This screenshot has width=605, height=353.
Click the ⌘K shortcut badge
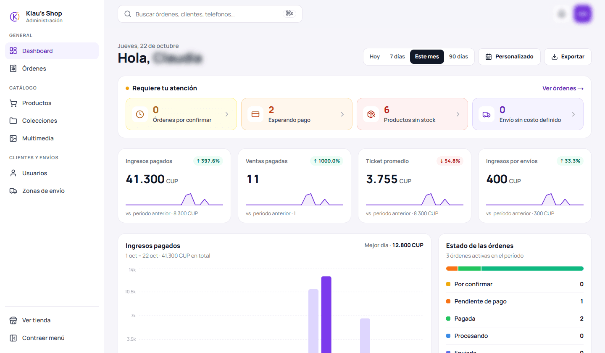[290, 14]
